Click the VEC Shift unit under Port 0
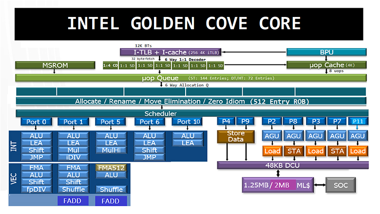Image resolution: width=380 pixels, height=214 pixels. (37, 182)
